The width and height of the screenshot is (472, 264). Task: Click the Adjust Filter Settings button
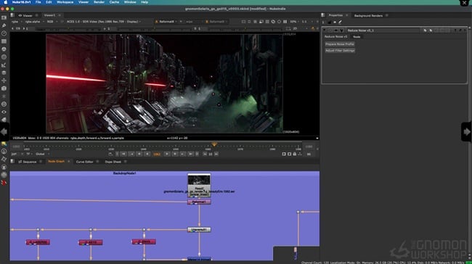point(340,51)
